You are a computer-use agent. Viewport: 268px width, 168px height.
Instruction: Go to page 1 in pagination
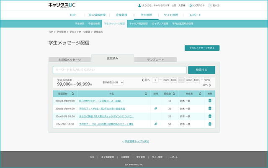(x=155, y=80)
